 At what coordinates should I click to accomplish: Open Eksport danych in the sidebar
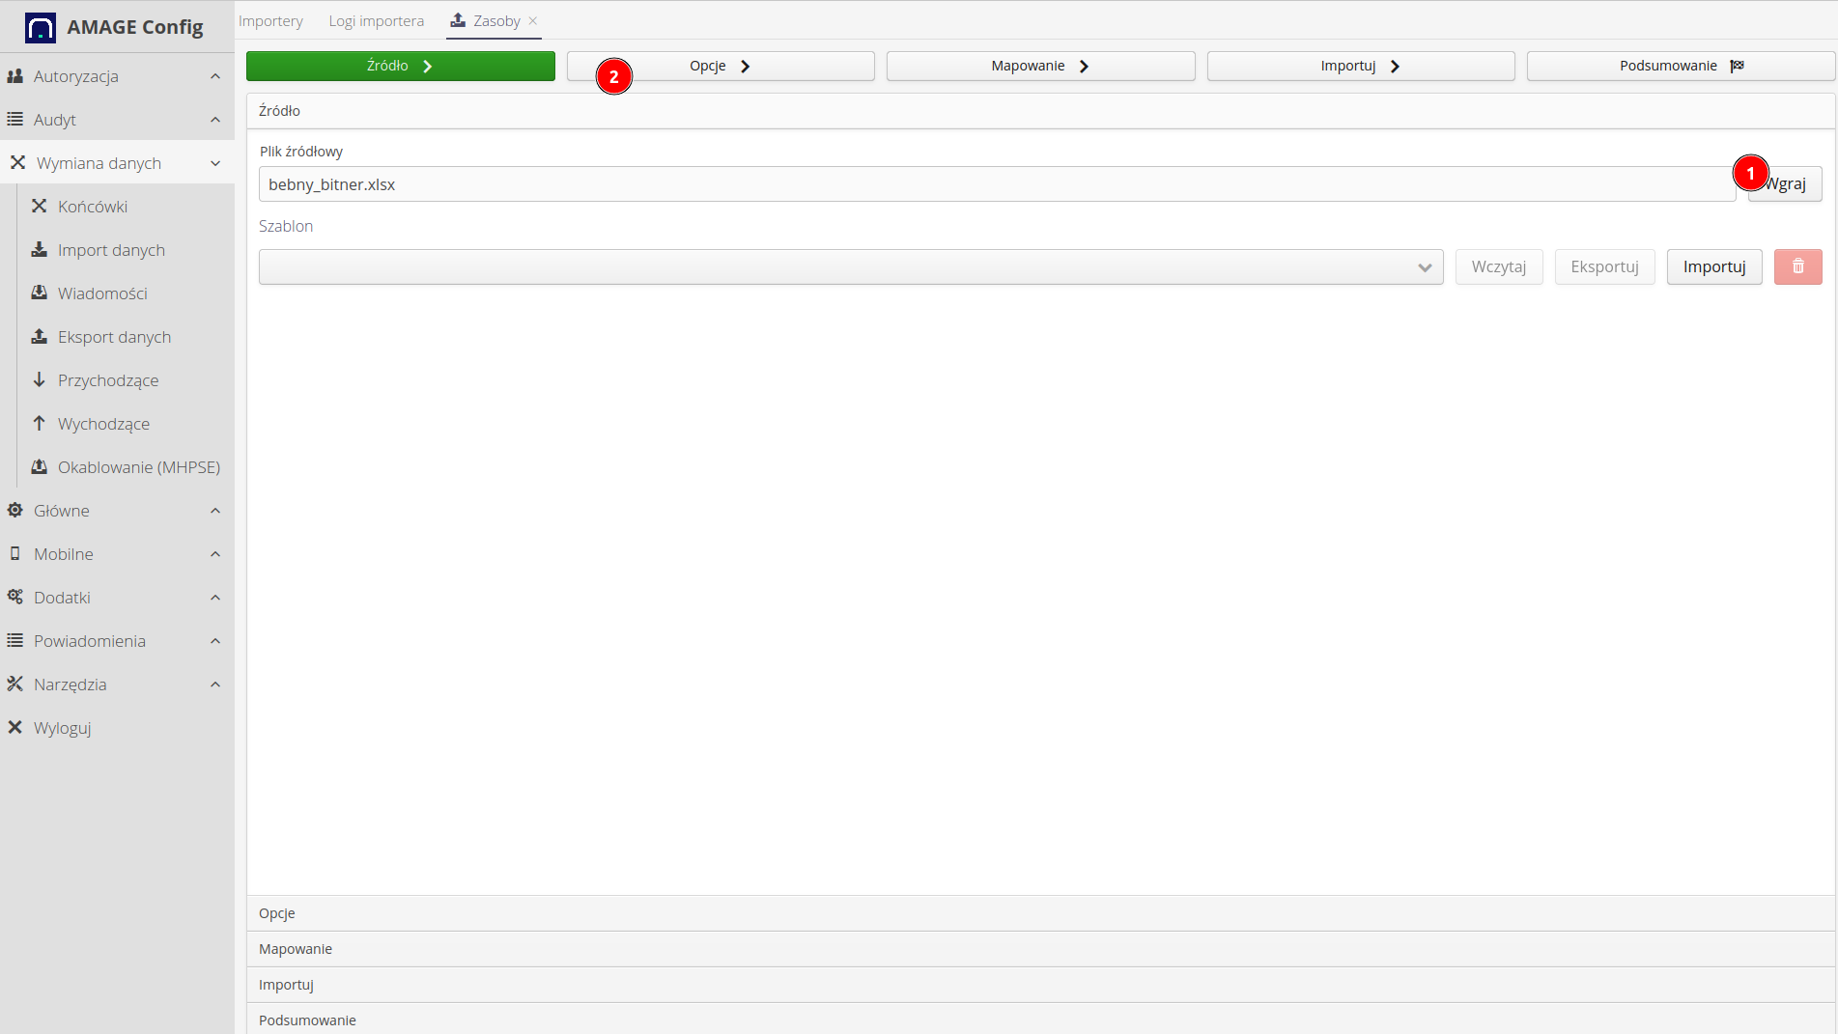click(114, 337)
